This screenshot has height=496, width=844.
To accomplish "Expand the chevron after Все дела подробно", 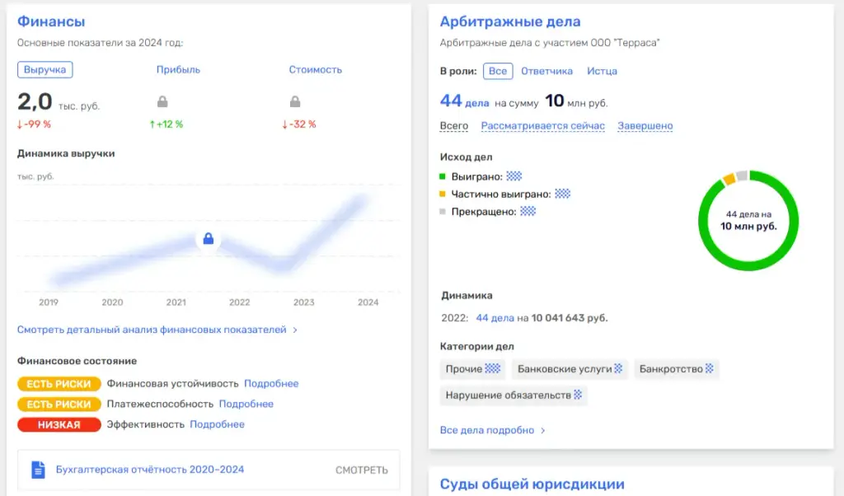I will pyautogui.click(x=542, y=430).
